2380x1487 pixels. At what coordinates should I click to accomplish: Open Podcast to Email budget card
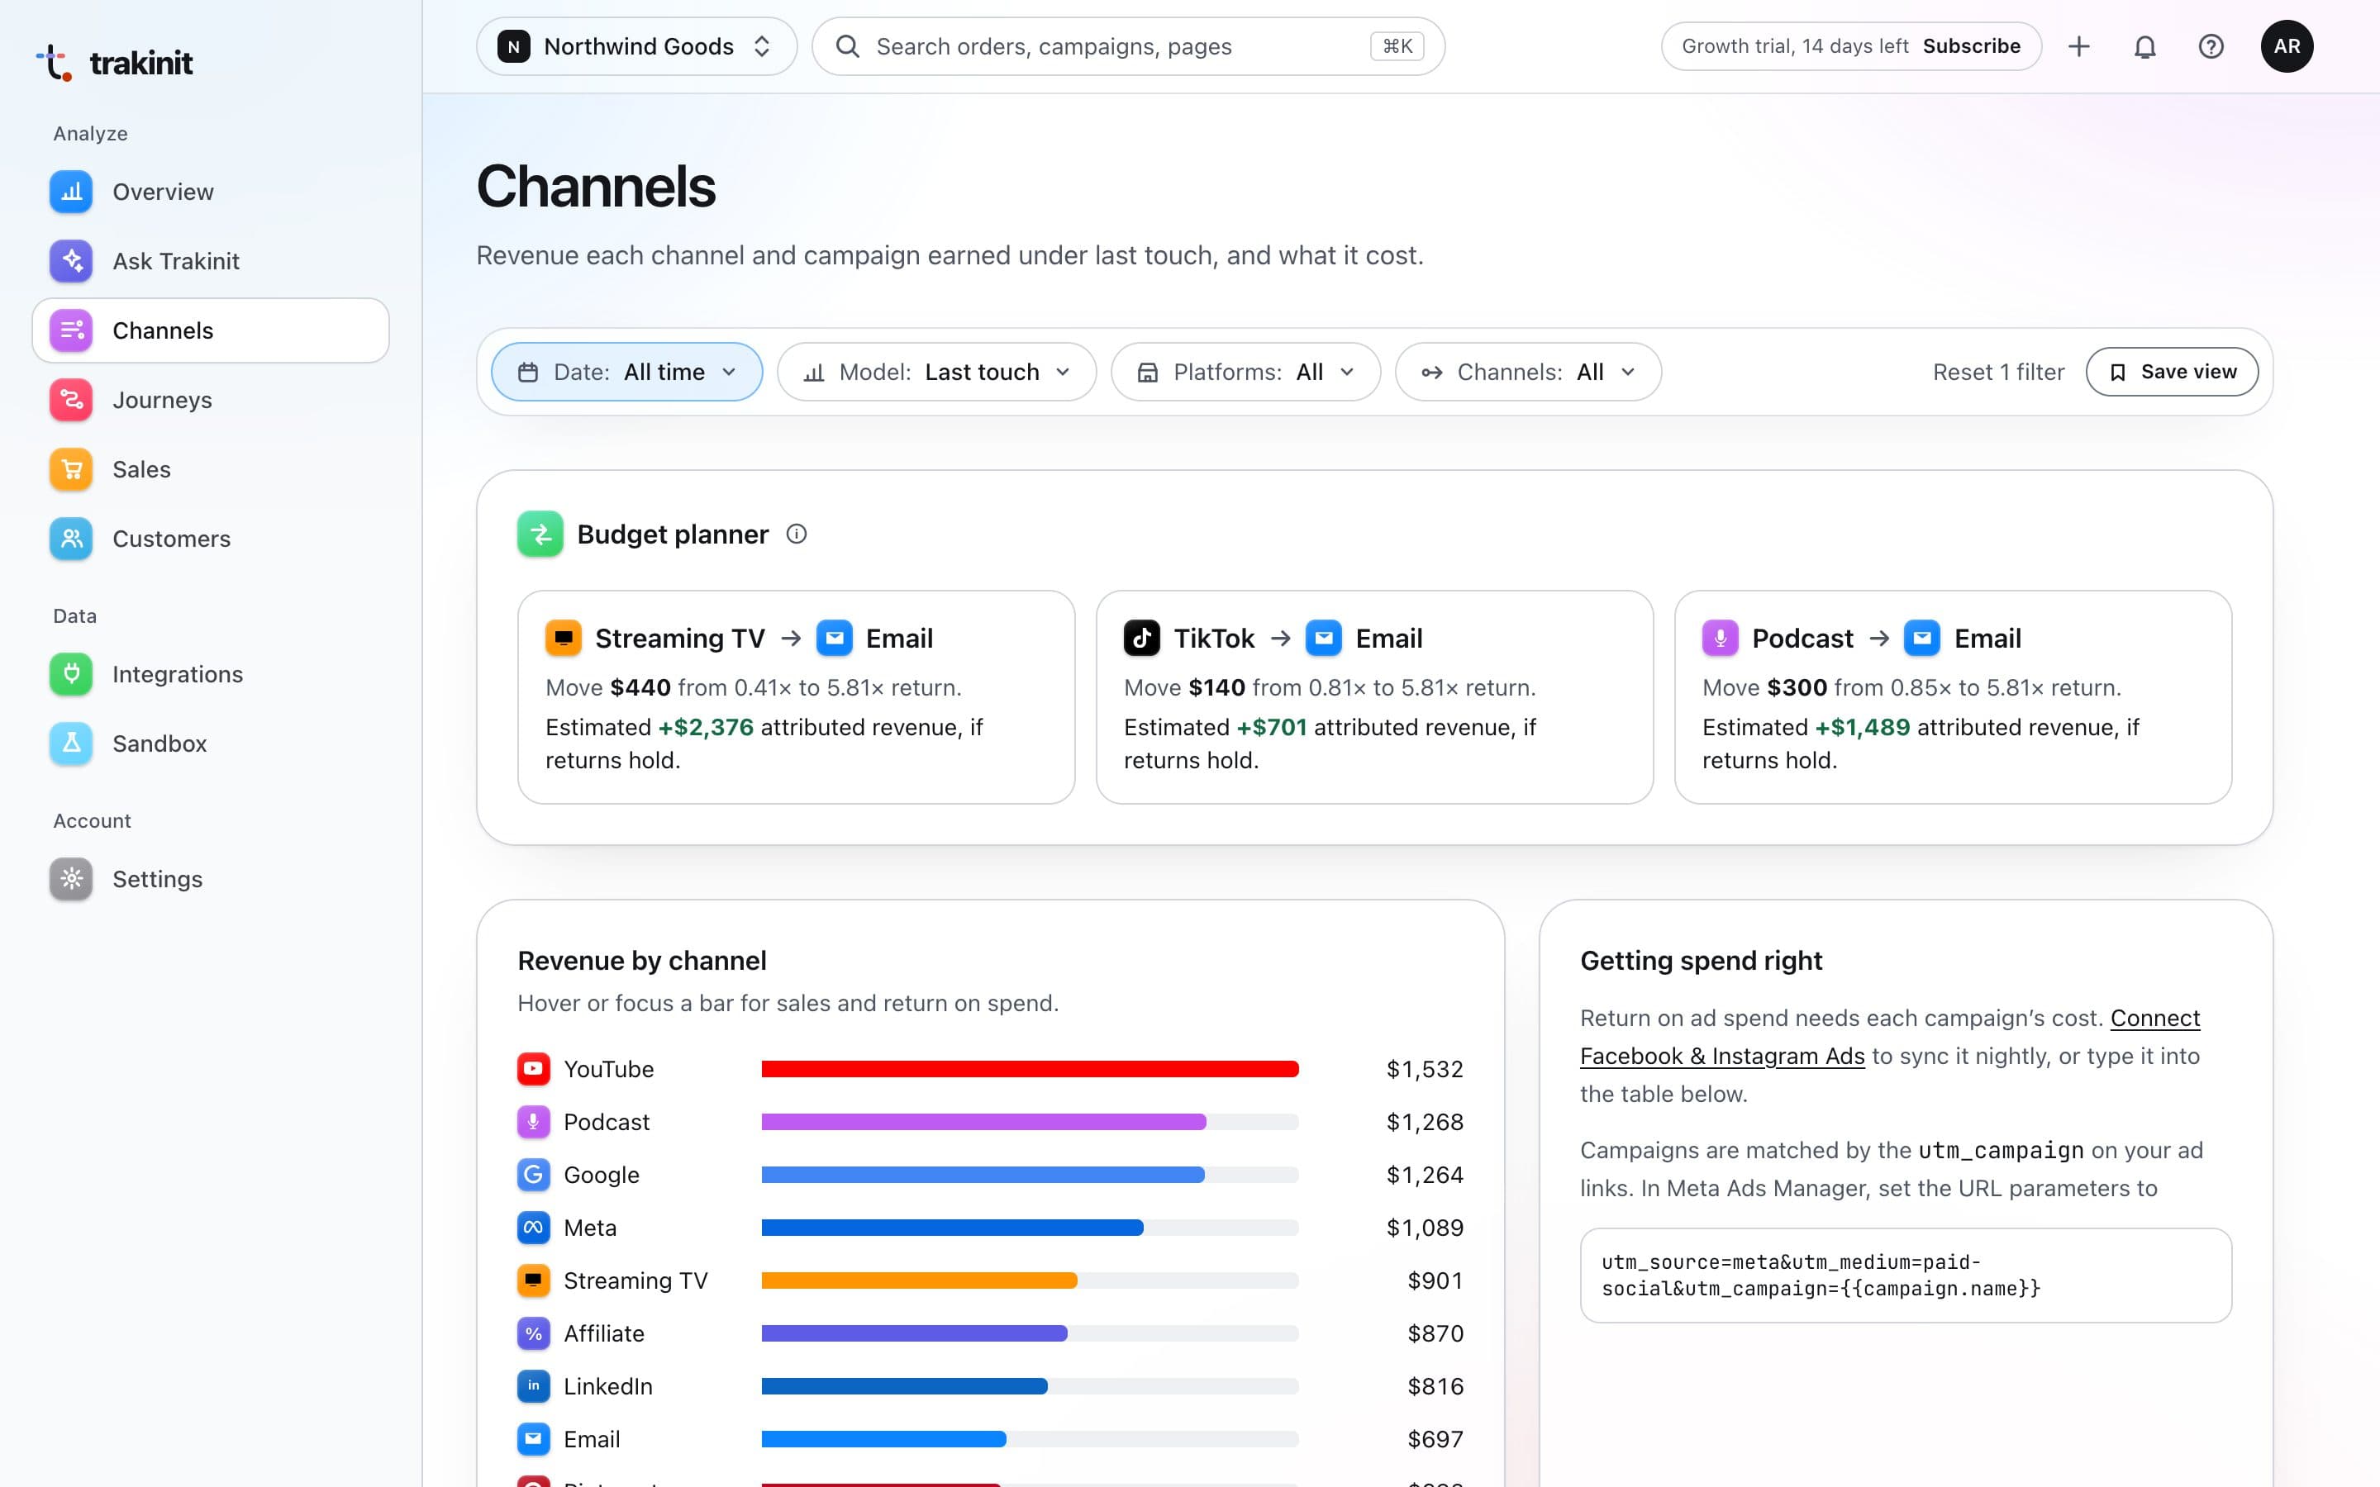[x=1952, y=697]
